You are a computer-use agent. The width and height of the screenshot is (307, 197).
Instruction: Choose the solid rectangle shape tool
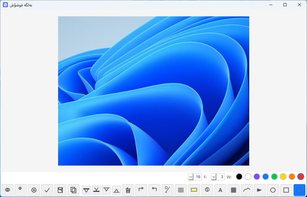[x=286, y=190]
